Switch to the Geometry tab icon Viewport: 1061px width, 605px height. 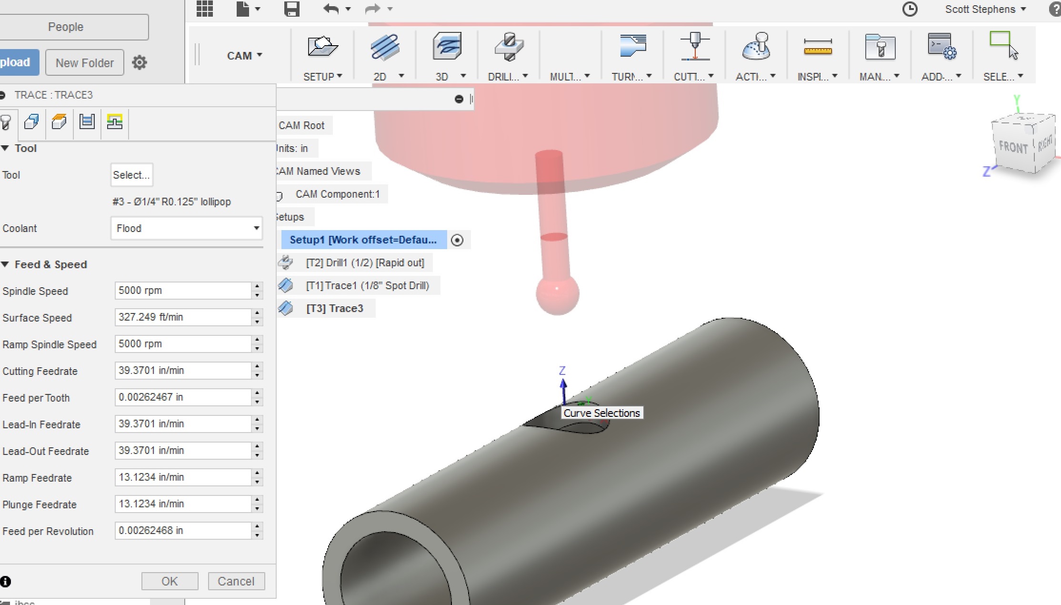pyautogui.click(x=31, y=122)
